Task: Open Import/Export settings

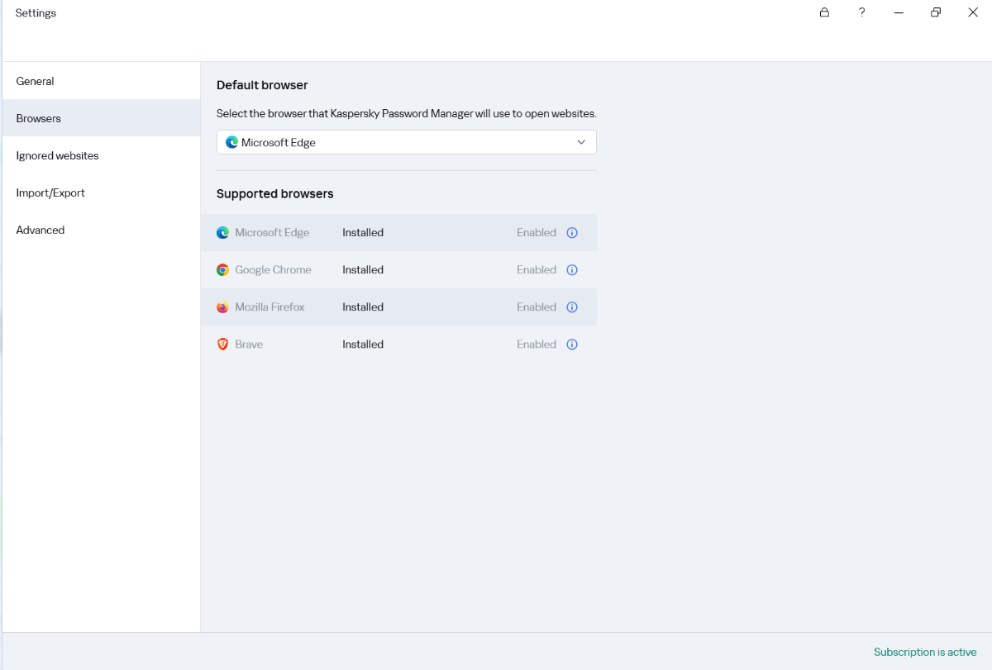Action: [50, 192]
